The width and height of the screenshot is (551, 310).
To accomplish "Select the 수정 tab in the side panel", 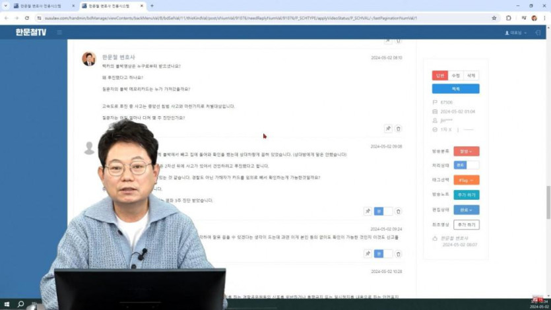I will 455,76.
